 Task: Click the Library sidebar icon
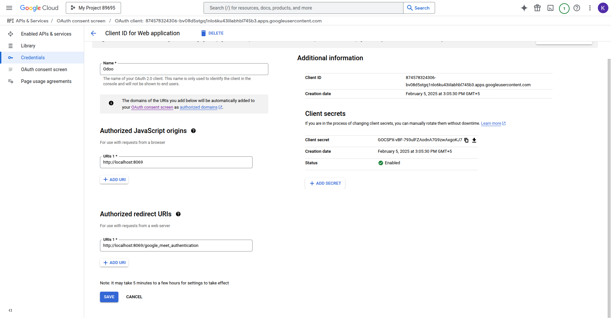[x=11, y=46]
